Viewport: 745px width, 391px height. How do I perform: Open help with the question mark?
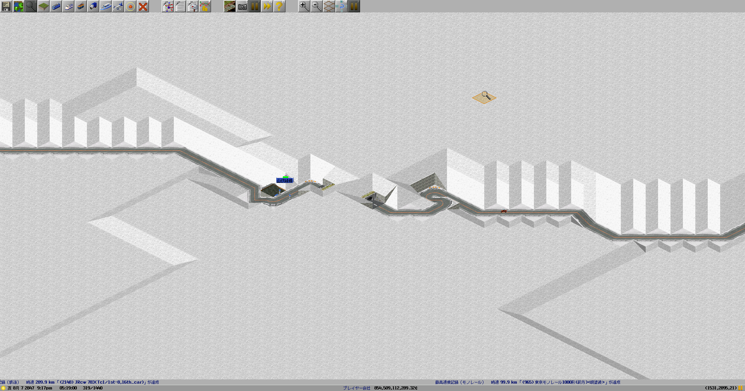279,6
